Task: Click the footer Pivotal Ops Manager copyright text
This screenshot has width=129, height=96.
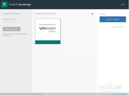Action: coord(22,94)
